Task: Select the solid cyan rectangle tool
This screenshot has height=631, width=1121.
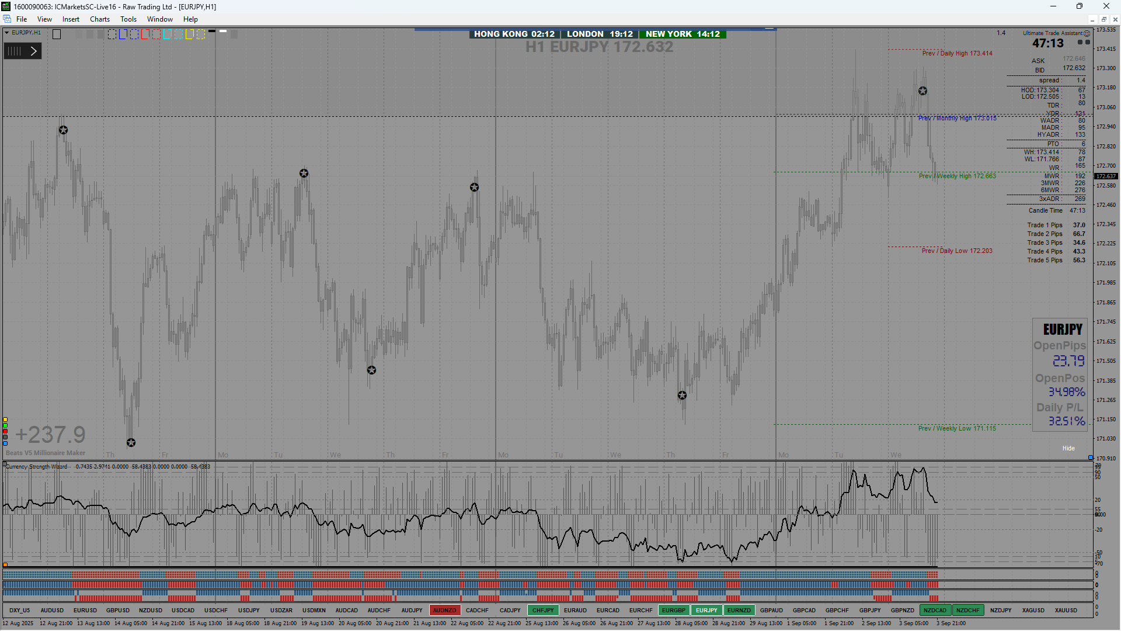Action: (x=168, y=34)
